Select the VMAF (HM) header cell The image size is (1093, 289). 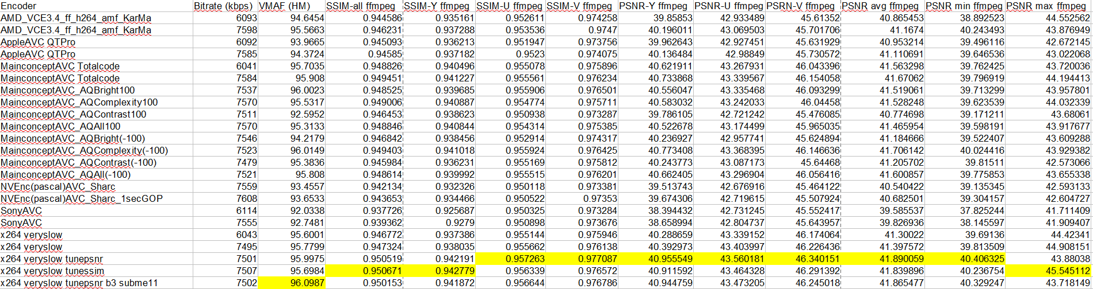(x=291, y=6)
